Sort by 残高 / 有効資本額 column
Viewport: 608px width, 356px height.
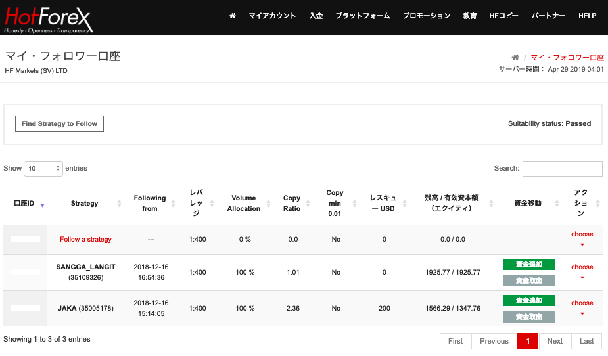[491, 204]
